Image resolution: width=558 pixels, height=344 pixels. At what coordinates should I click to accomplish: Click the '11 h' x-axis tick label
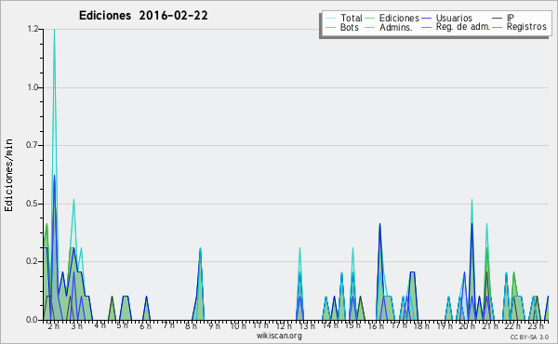[260, 325]
